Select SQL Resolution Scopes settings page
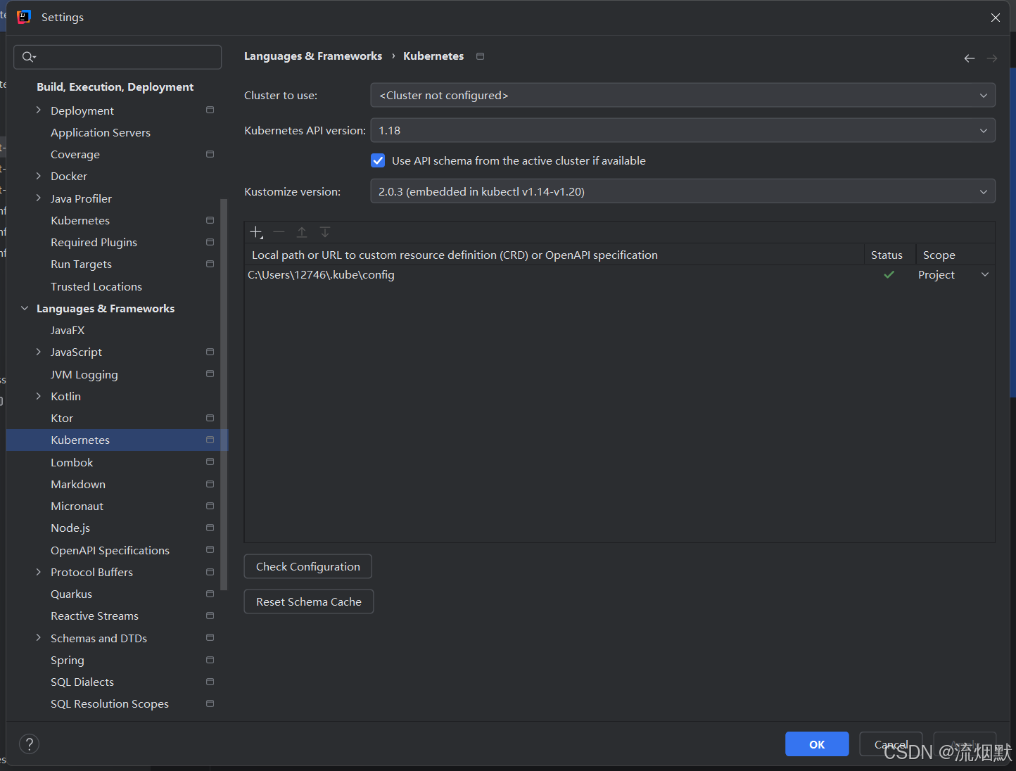 [x=110, y=703]
